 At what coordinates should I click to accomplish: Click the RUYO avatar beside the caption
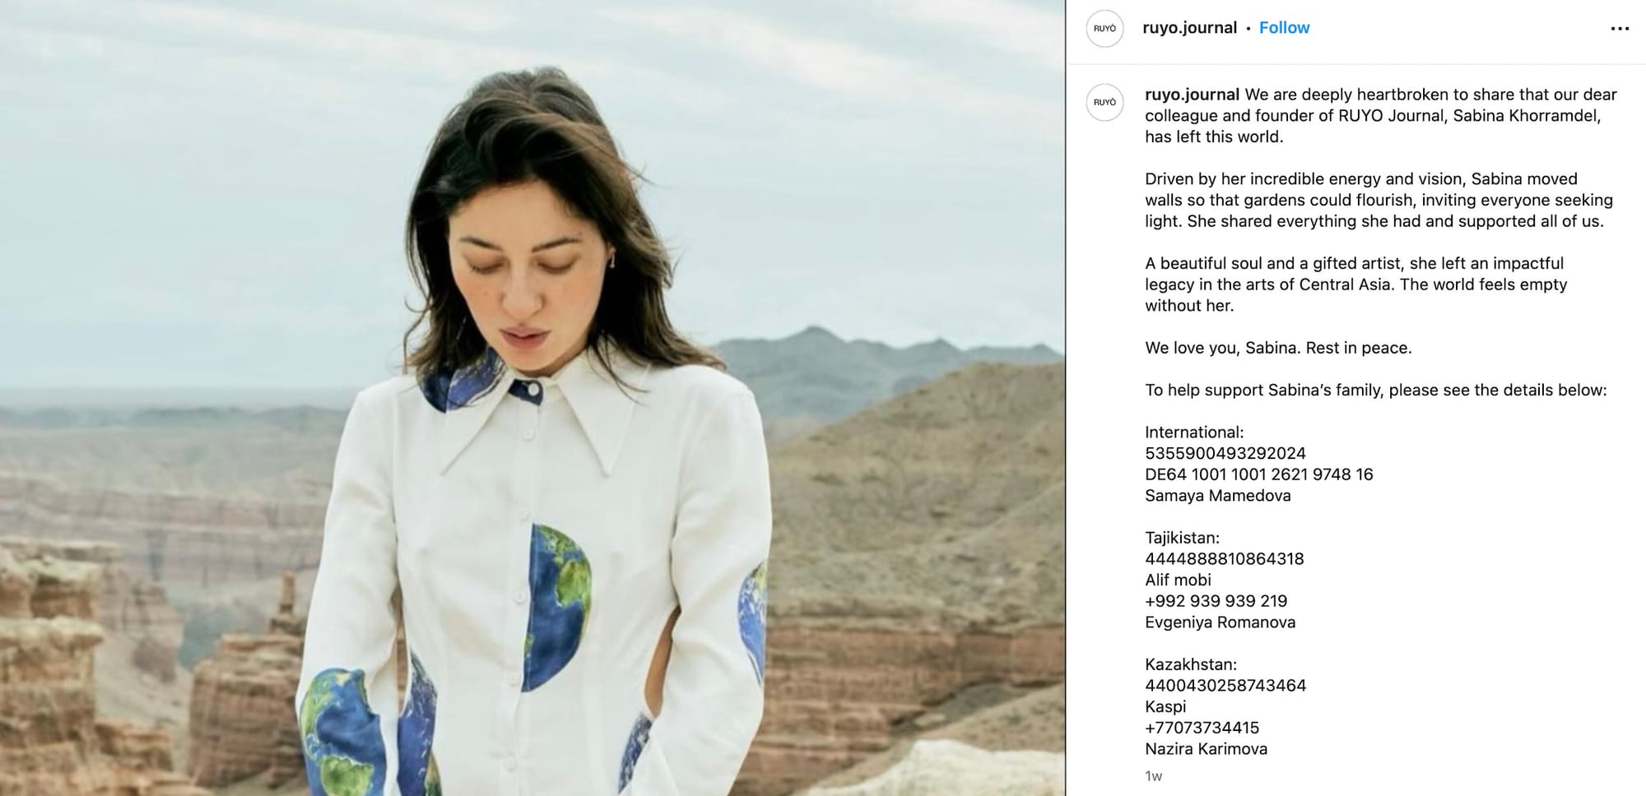1104,102
